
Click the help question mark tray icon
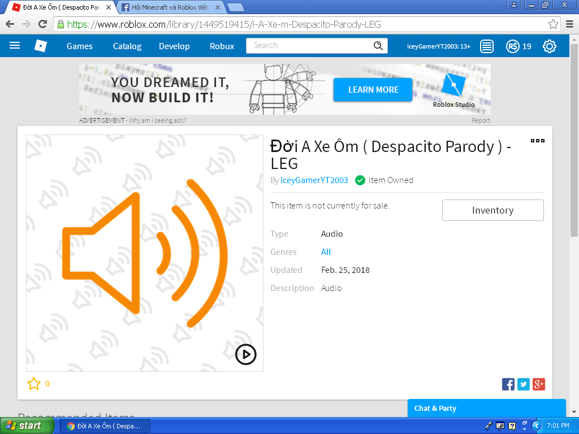[512, 426]
